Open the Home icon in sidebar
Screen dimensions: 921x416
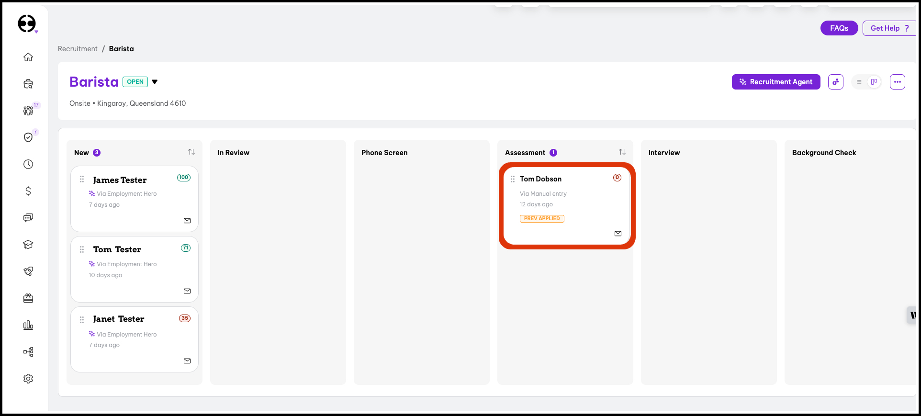28,57
